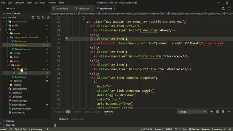Open the Go menu
The height and width of the screenshot is (131, 233).
[36, 3]
